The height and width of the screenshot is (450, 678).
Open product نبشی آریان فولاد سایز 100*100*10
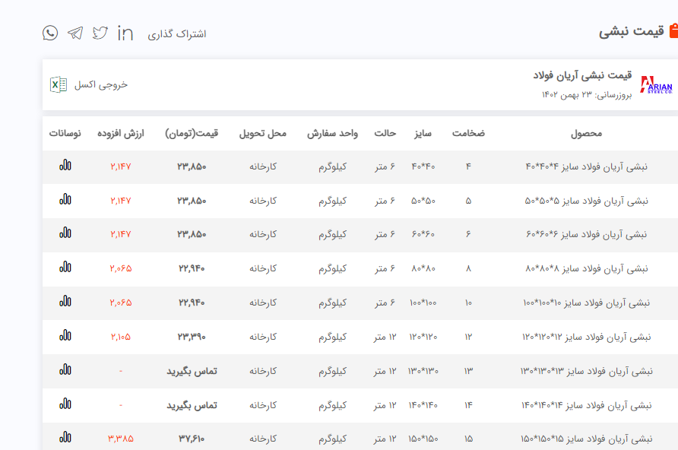click(587, 303)
